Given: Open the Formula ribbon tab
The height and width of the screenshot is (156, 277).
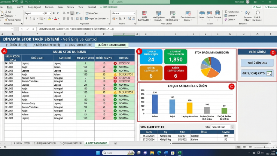Looking at the screenshot, I should pyautogui.click(x=49, y=7).
